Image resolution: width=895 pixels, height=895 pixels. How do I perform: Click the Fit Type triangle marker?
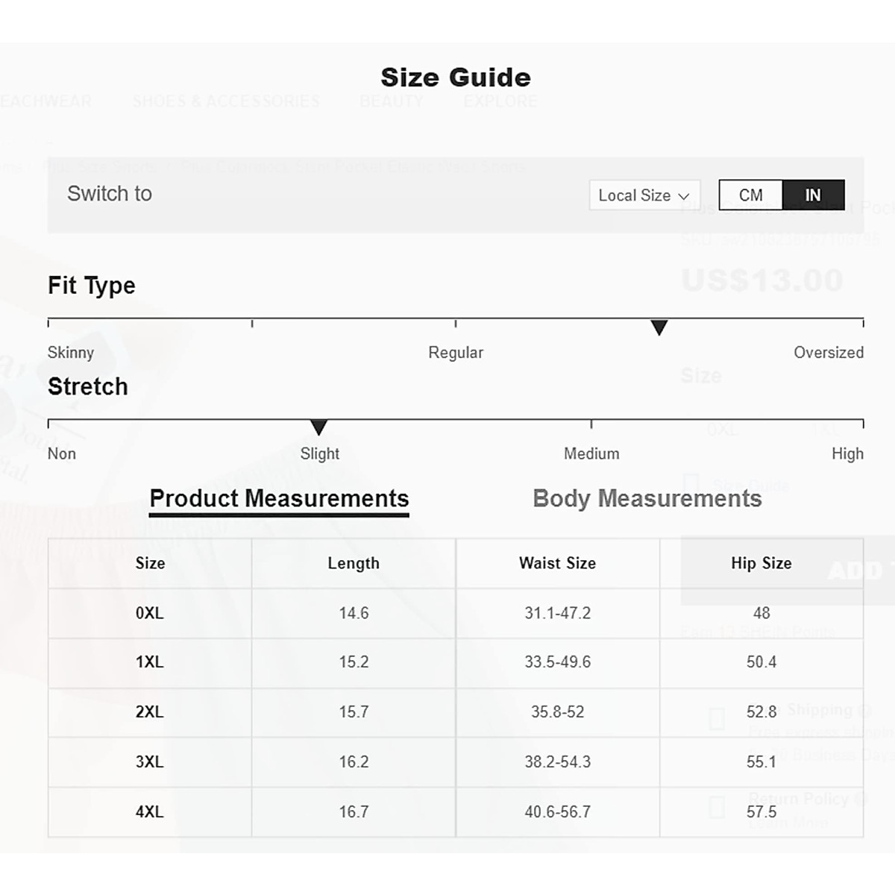point(659,327)
